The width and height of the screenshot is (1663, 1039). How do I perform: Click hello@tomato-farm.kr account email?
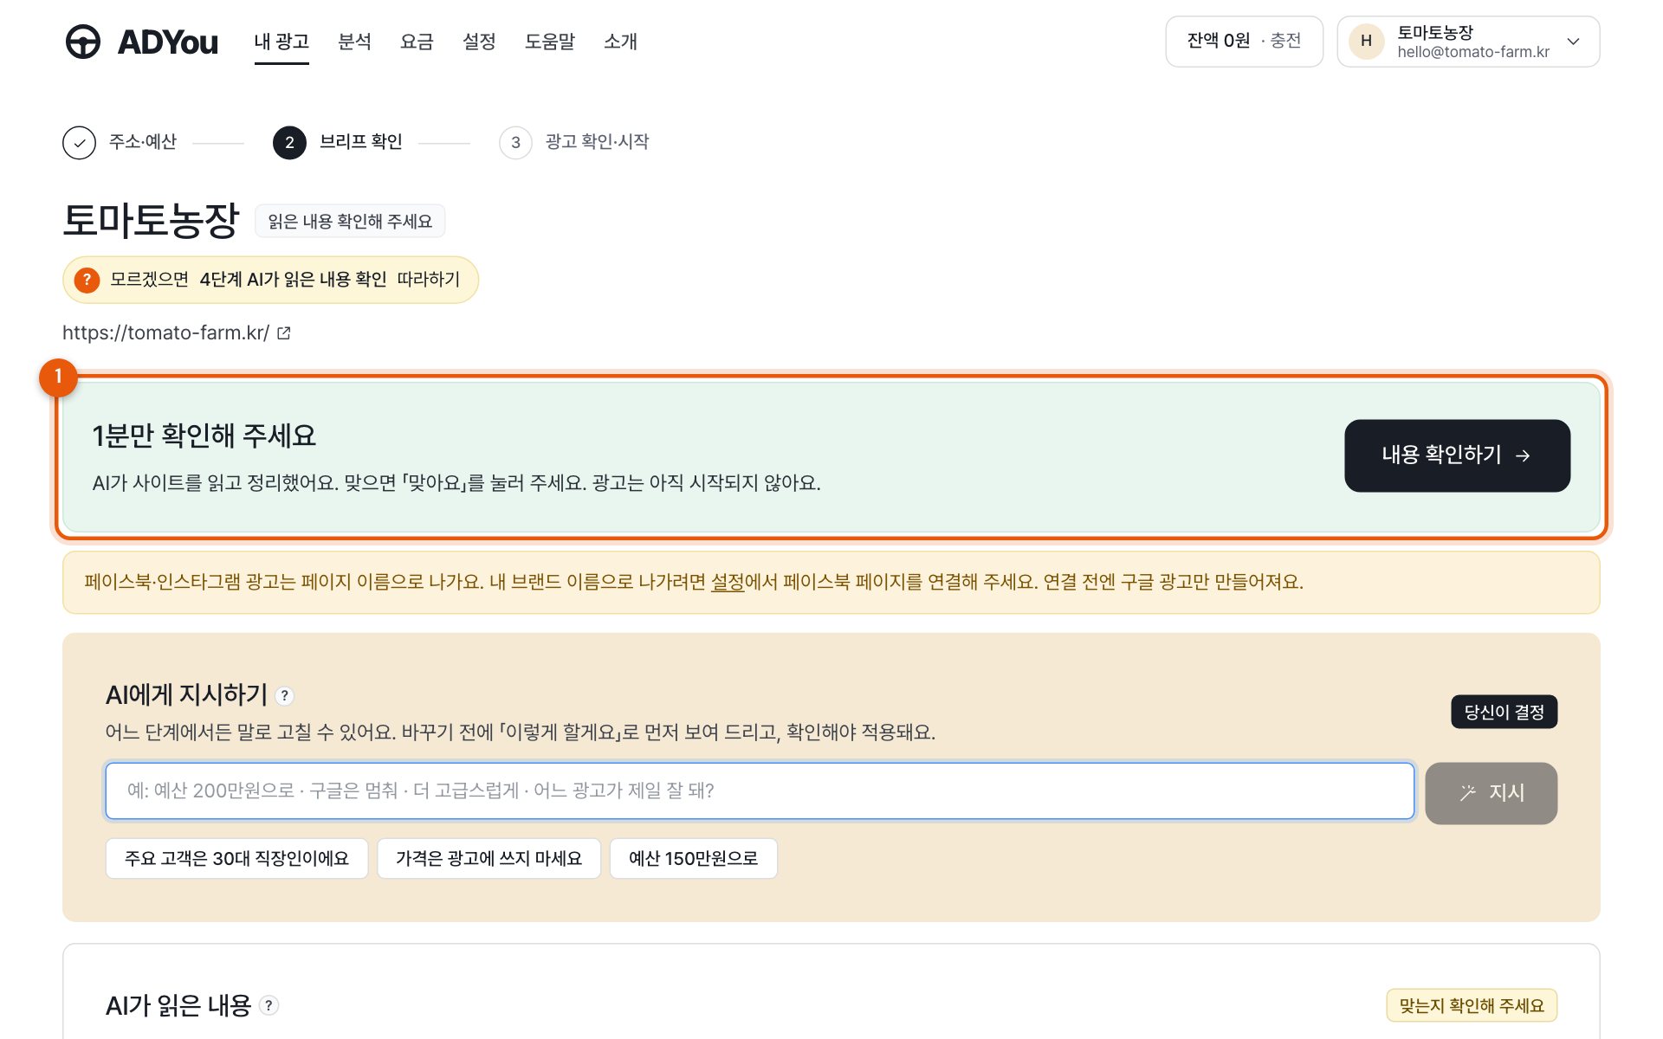click(1473, 52)
